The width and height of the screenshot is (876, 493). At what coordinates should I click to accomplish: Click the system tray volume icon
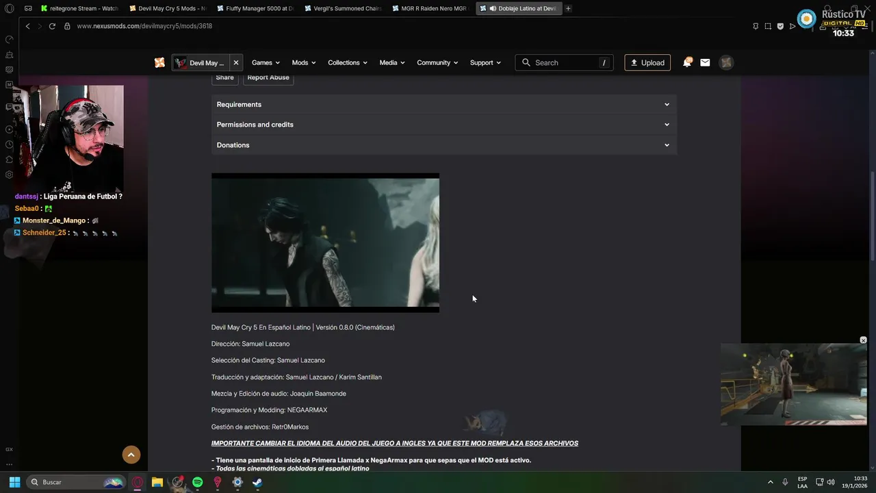(831, 482)
